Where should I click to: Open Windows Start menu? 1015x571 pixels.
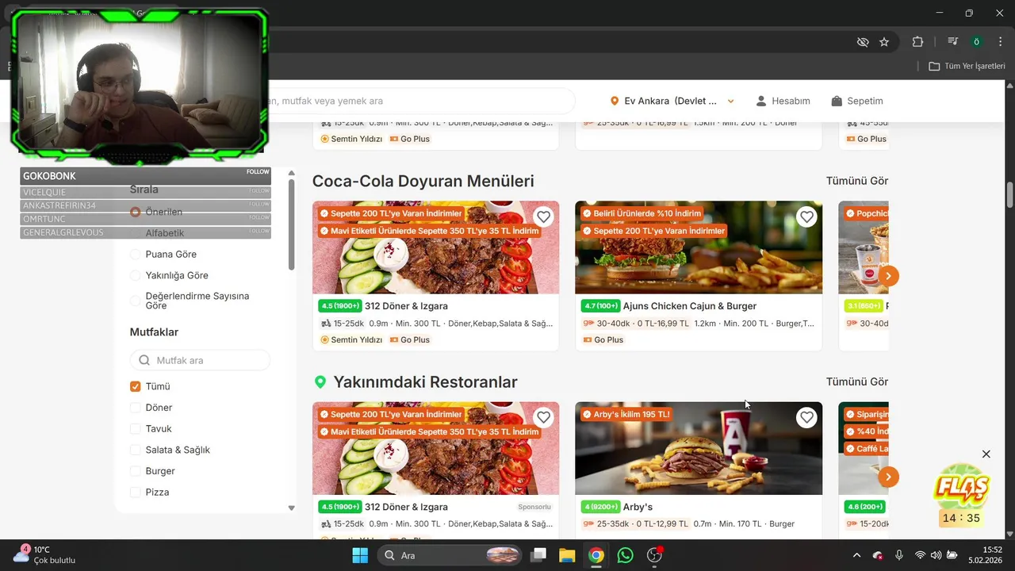359,555
